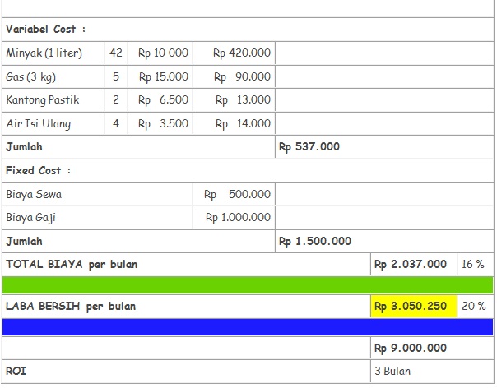Select the 'Rp 420.000' total cell

[x=235, y=53]
